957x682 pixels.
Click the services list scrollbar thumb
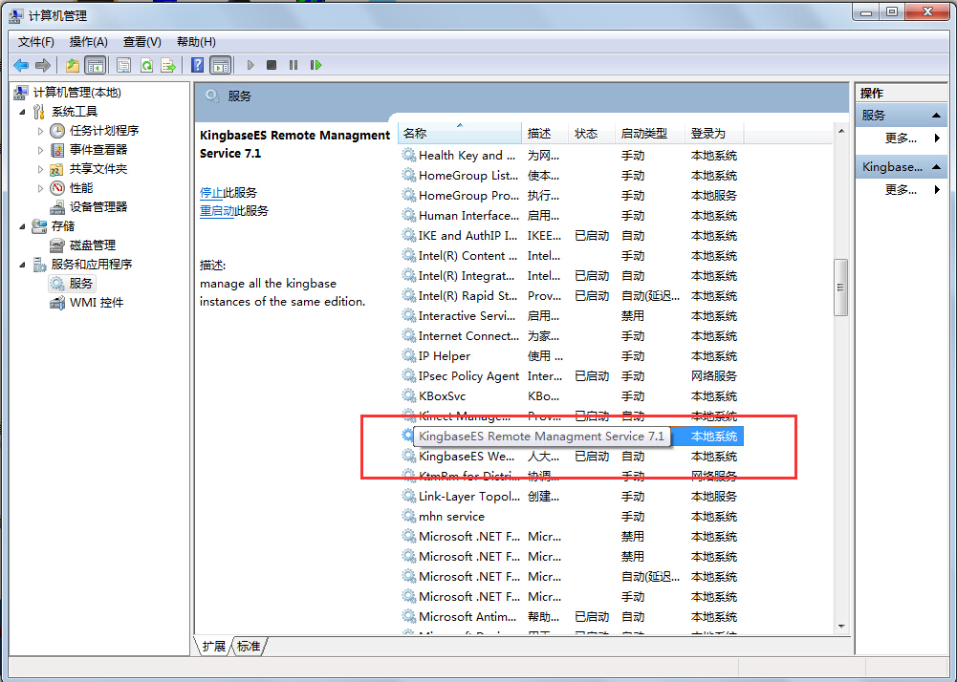841,288
